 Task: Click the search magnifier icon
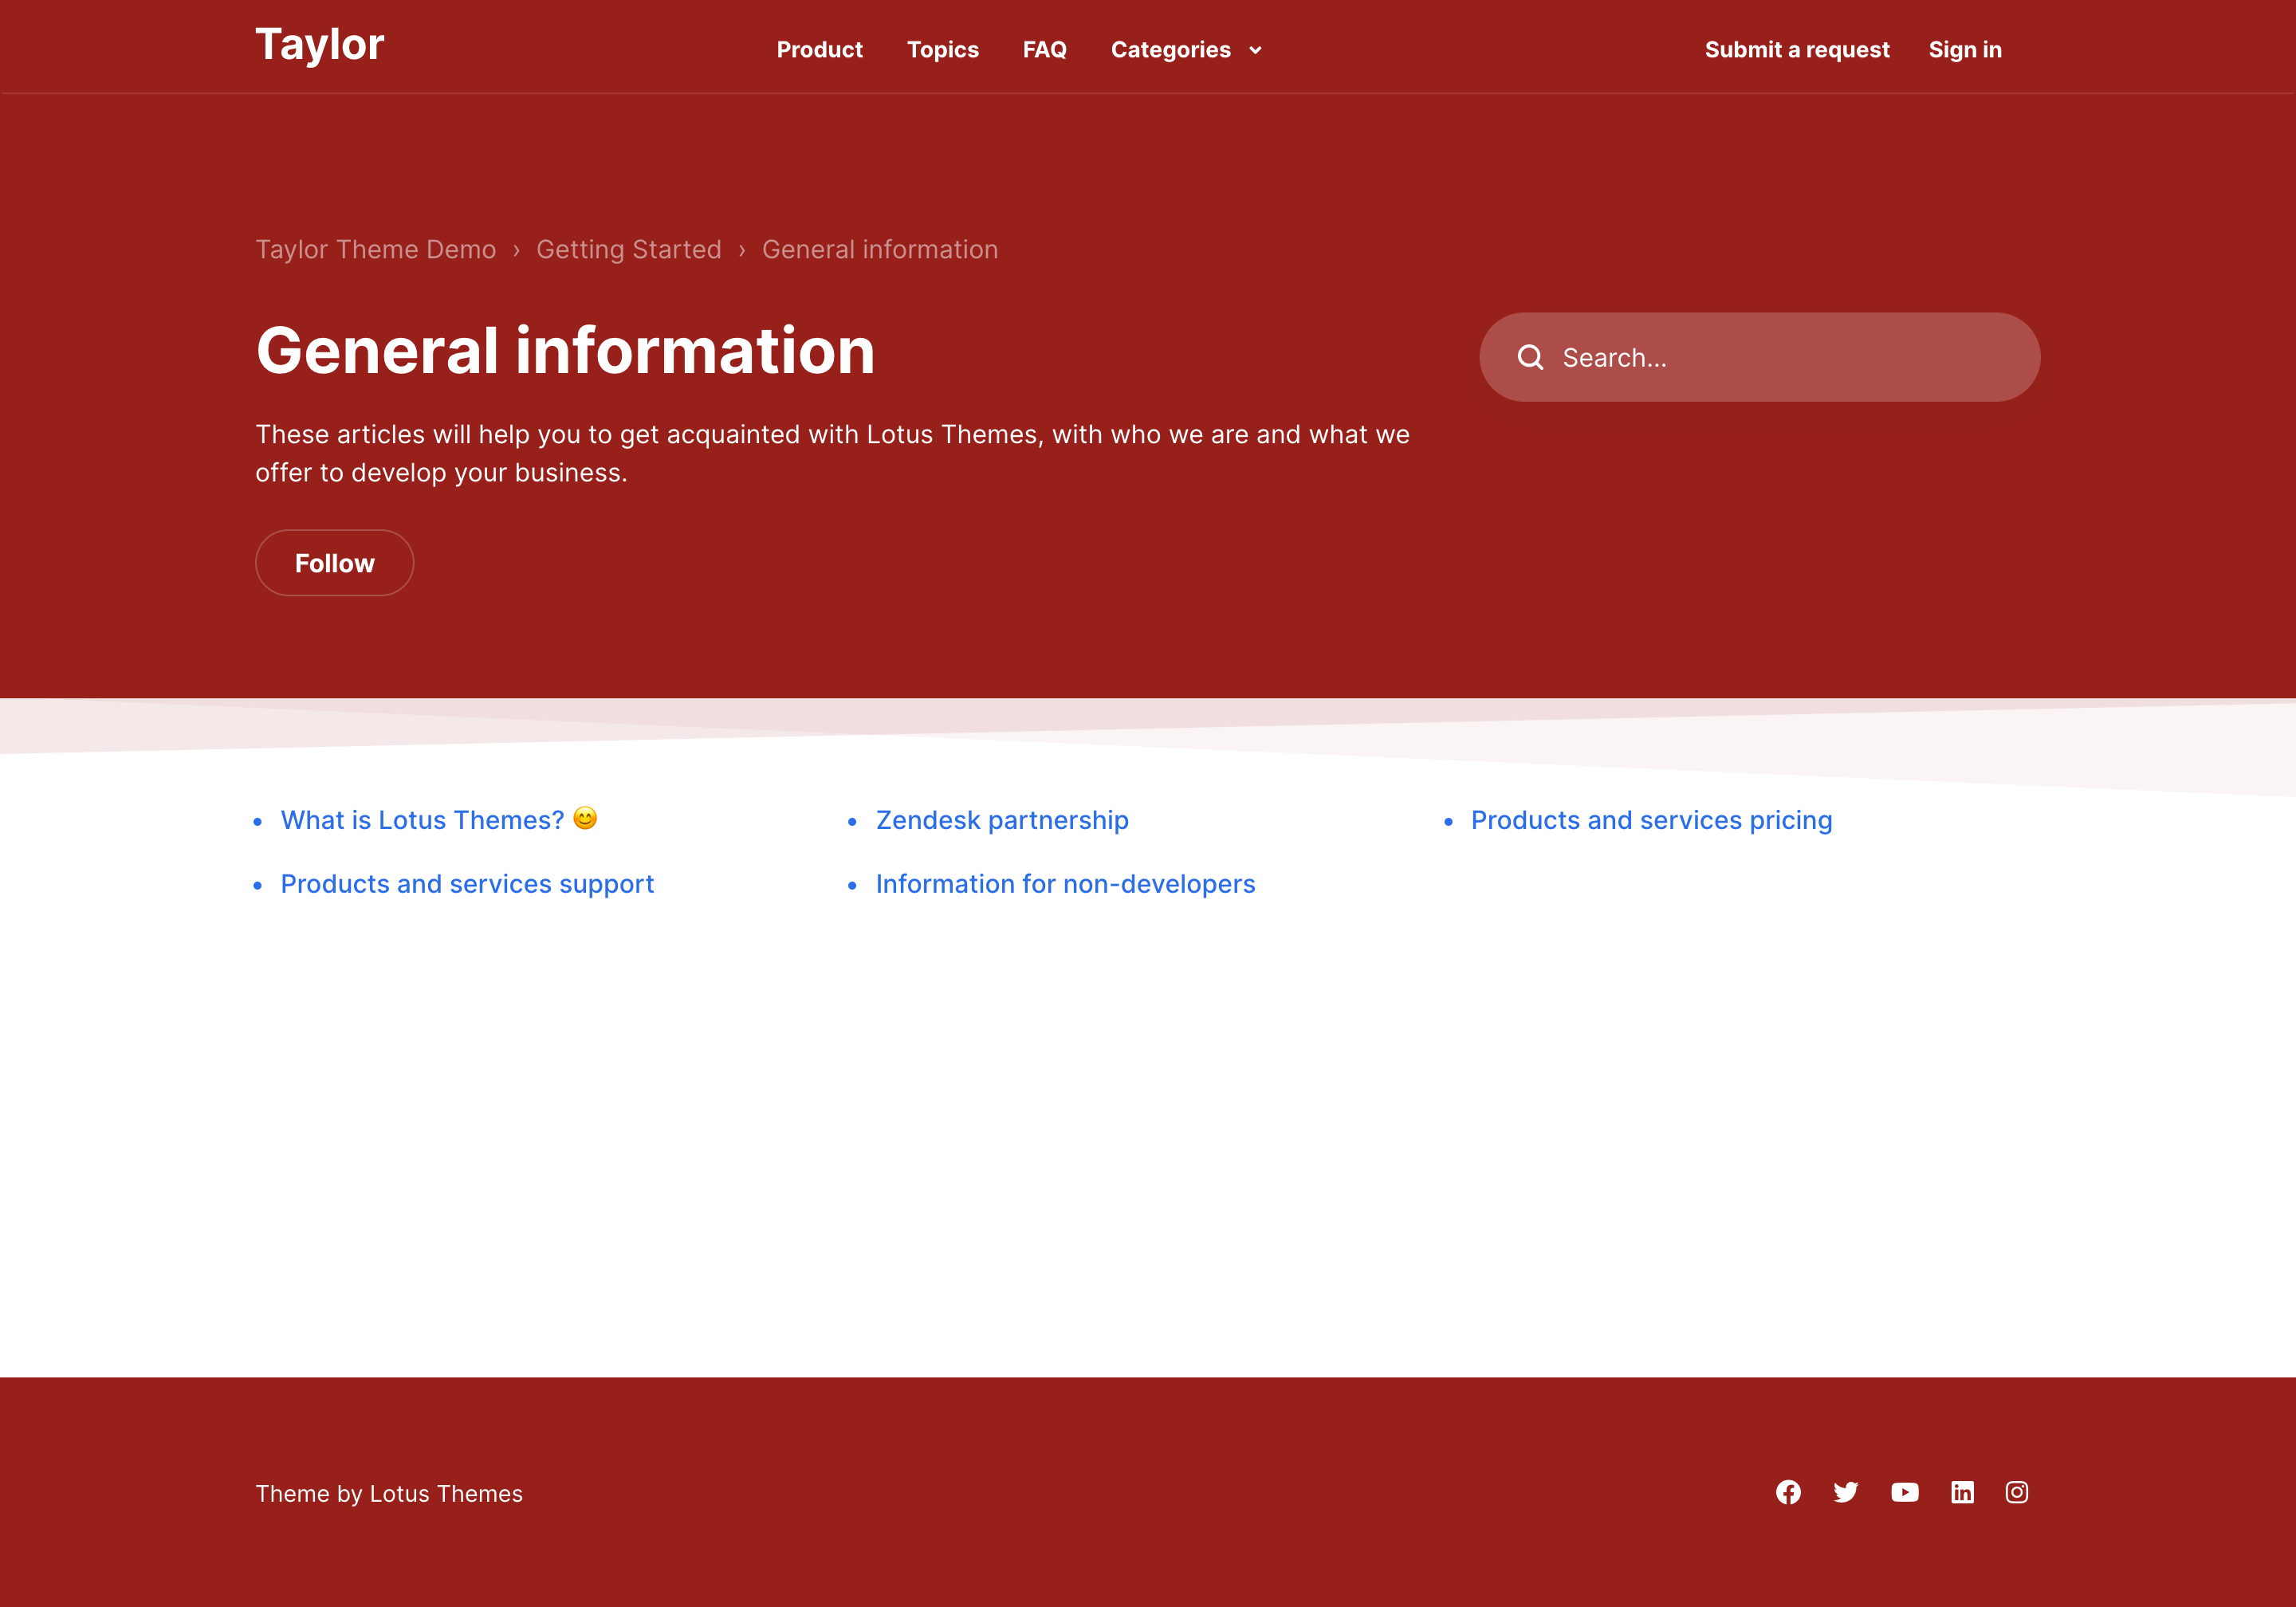pyautogui.click(x=1530, y=357)
